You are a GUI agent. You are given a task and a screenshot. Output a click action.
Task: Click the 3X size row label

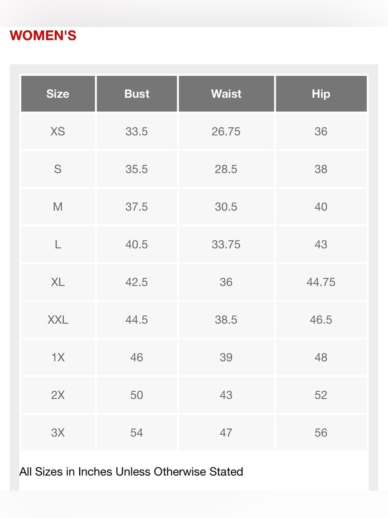click(58, 433)
